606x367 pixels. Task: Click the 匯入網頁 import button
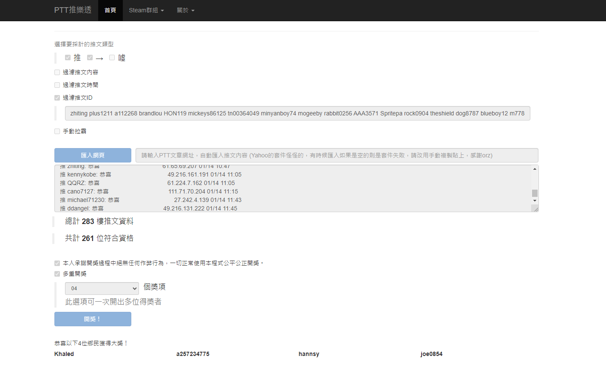pos(93,155)
